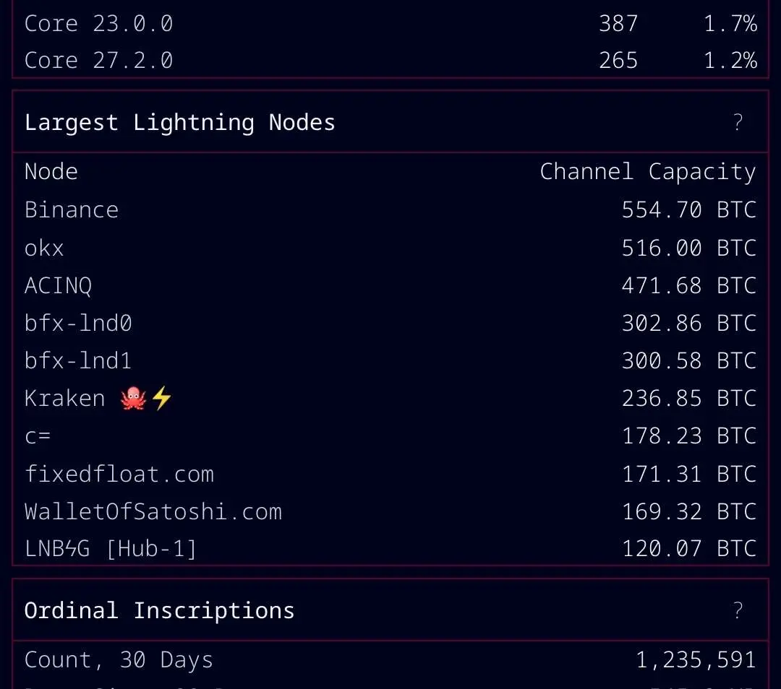Click the Kraken octopus emoji icon
The width and height of the screenshot is (781, 689).
(x=134, y=399)
